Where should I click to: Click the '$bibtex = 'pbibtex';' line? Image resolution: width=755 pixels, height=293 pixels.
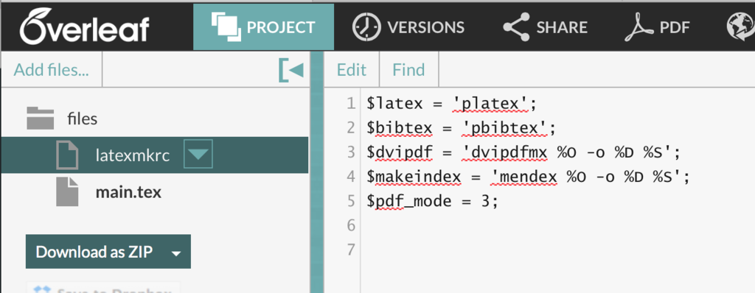[x=462, y=128]
